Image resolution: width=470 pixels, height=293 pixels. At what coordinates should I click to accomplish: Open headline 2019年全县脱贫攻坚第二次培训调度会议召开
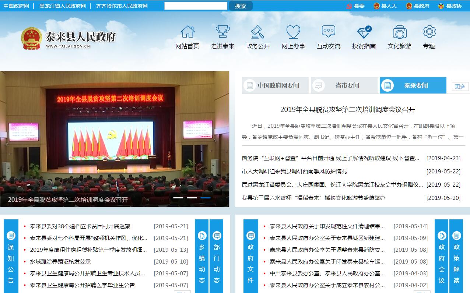pos(348,109)
